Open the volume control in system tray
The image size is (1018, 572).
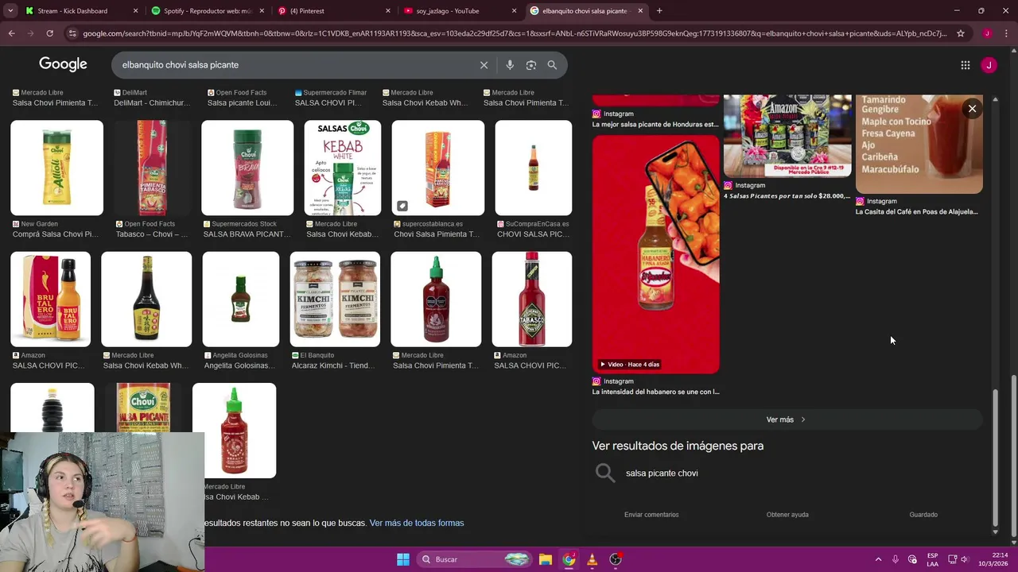coord(964,559)
